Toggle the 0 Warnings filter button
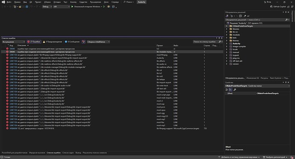This screenshot has width=295, height=159. [53, 42]
